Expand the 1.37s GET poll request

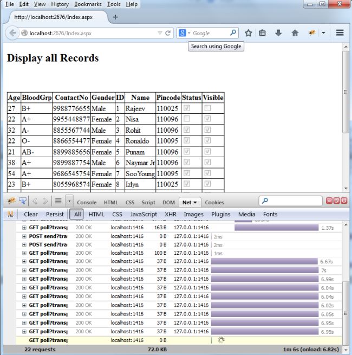pyautogui.click(x=24, y=228)
